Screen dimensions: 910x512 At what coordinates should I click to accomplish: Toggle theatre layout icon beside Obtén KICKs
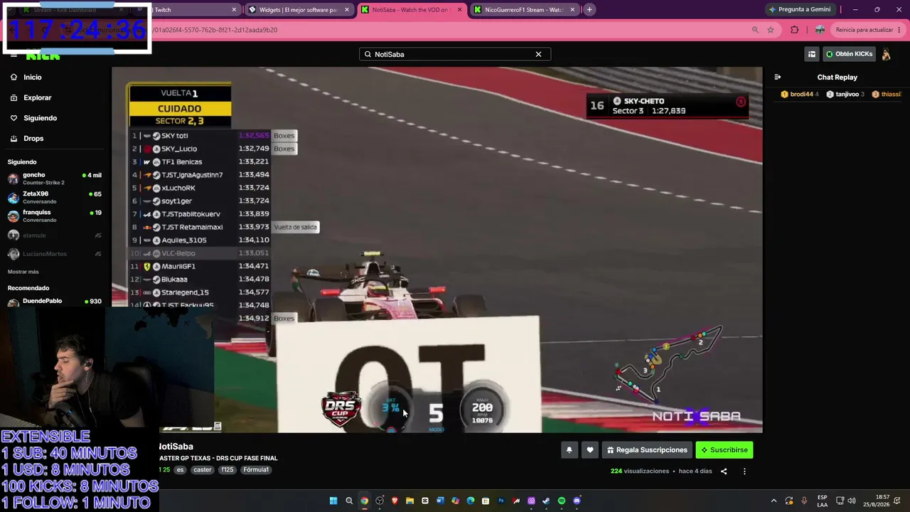click(x=811, y=54)
